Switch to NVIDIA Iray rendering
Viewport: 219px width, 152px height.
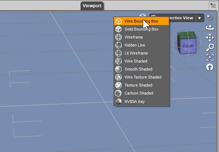[141, 101]
